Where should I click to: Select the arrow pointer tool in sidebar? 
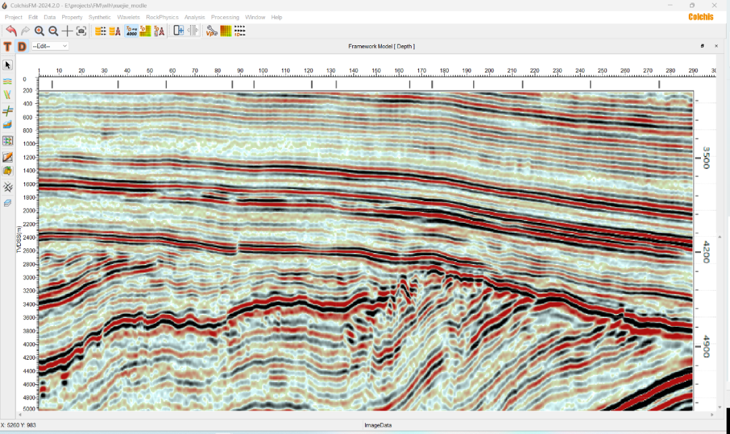pyautogui.click(x=7, y=65)
